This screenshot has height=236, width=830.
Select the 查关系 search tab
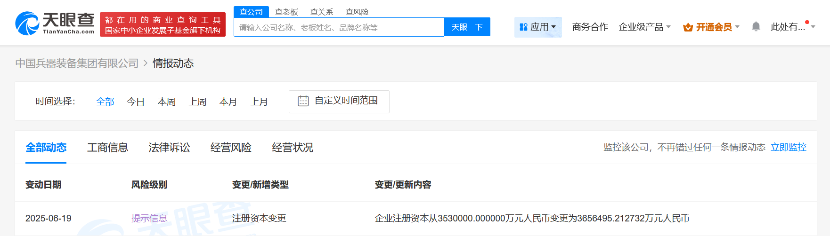[322, 12]
